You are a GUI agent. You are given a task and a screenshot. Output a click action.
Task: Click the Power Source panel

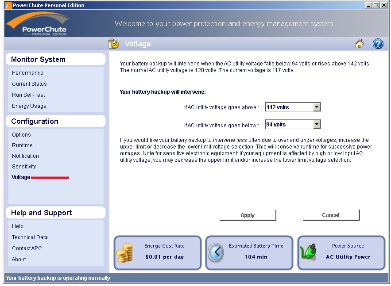(x=341, y=253)
